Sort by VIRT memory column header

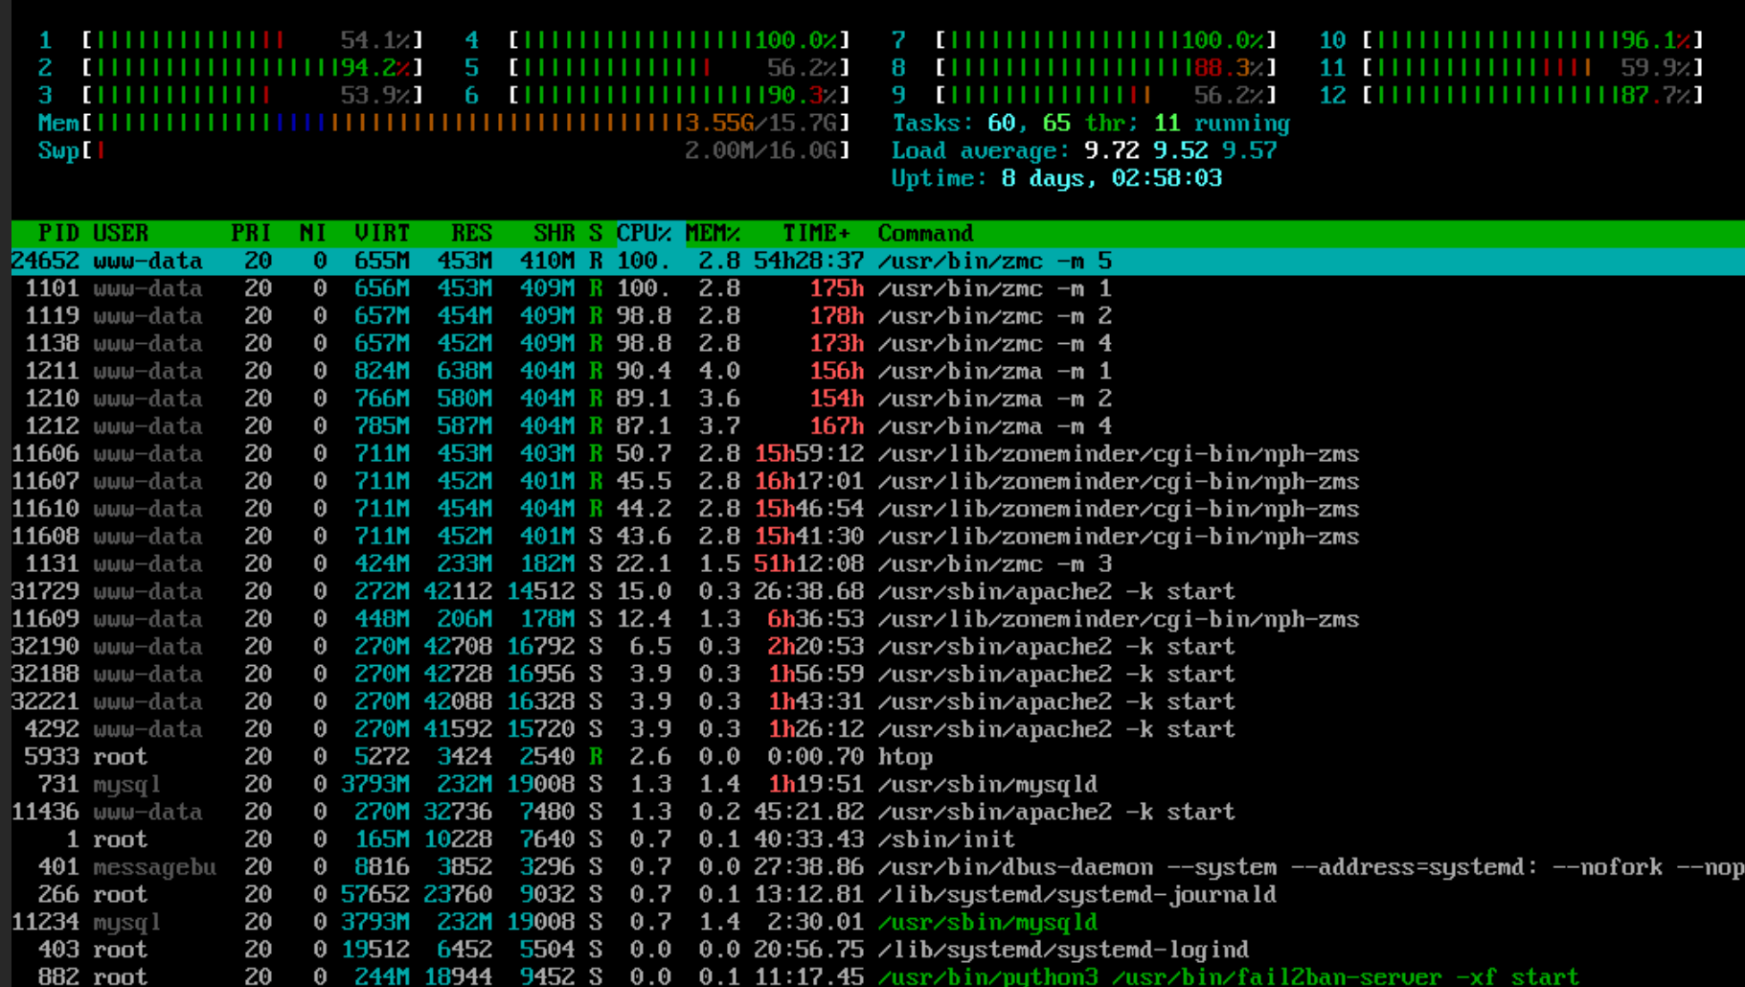tap(382, 233)
